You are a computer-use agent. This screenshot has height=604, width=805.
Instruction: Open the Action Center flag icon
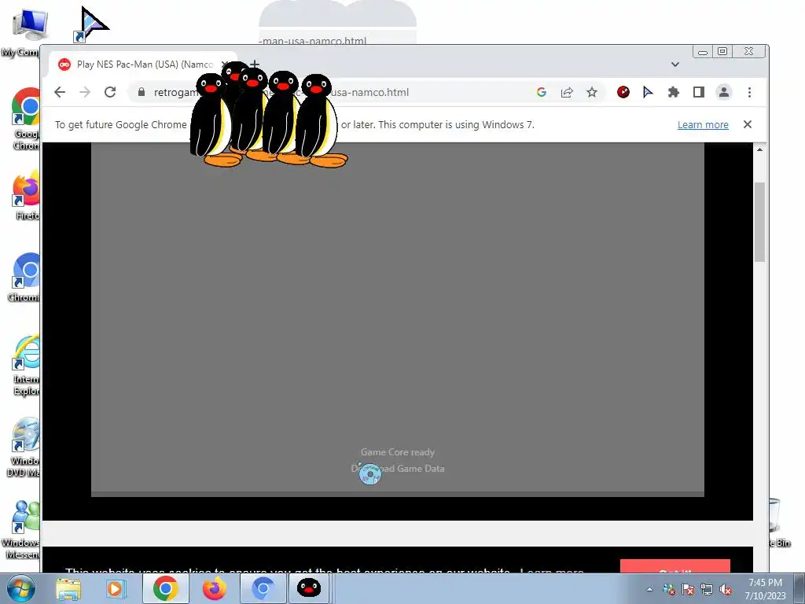687,589
